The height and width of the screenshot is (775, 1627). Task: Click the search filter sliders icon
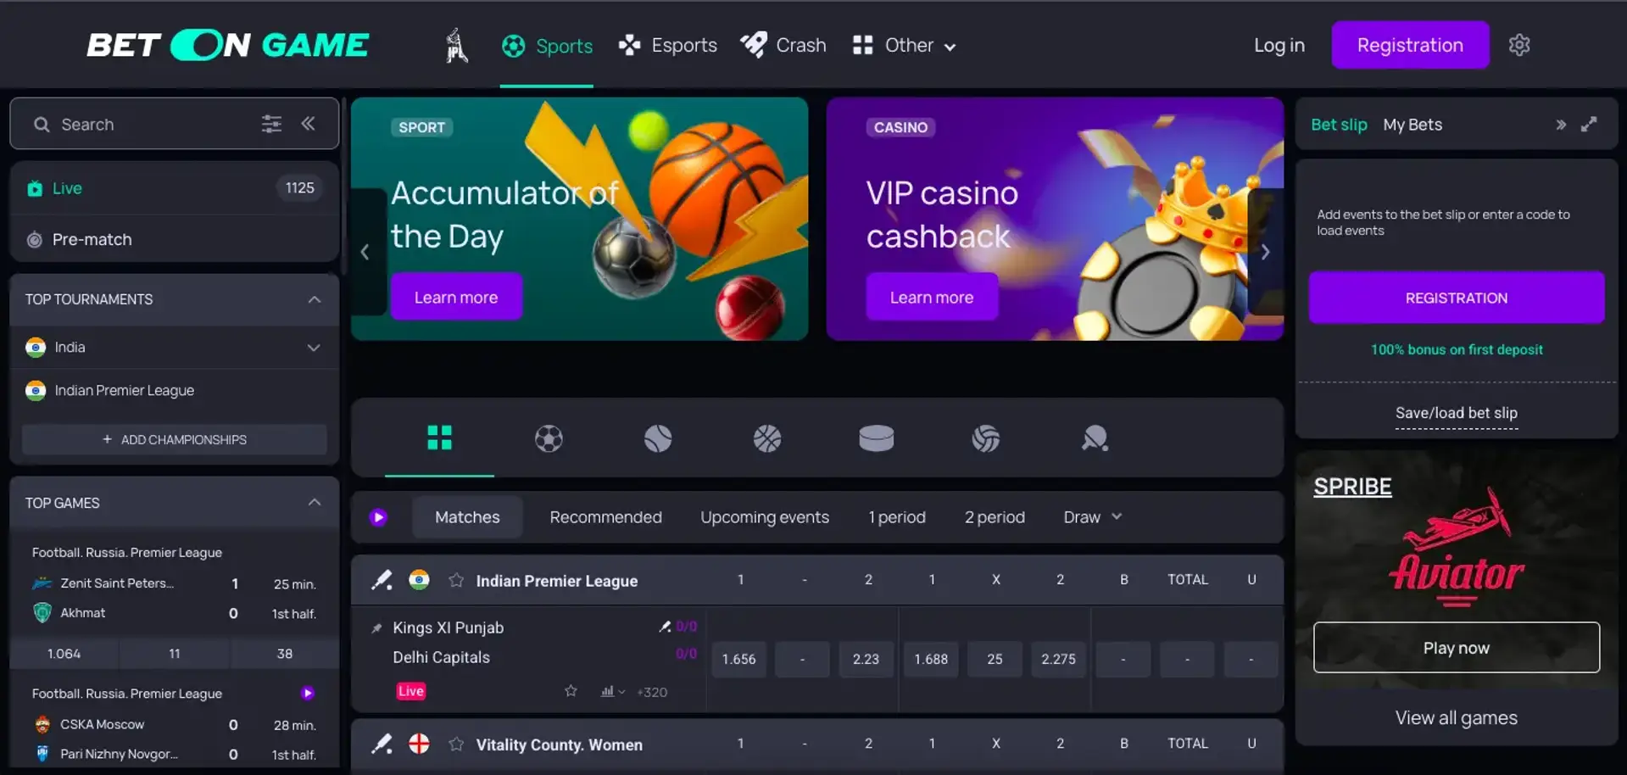271,124
